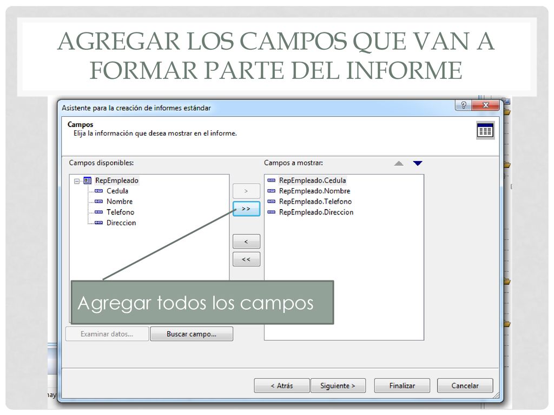
Task: Click the field icon beside RepEmpleado.Telefono
Action: point(272,202)
